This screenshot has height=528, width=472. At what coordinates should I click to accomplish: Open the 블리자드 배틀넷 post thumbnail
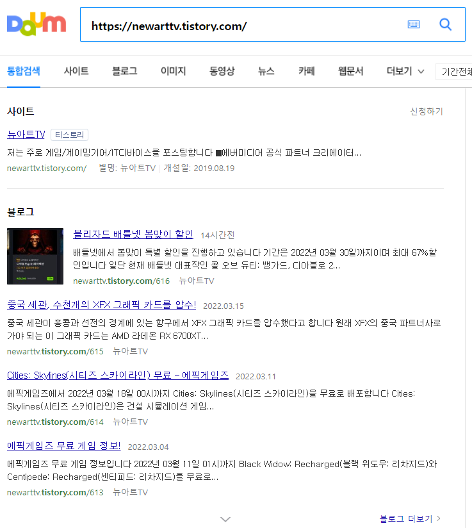pyautogui.click(x=35, y=256)
